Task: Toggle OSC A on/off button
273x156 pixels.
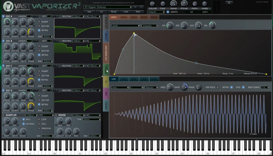Action: (x=3, y=16)
